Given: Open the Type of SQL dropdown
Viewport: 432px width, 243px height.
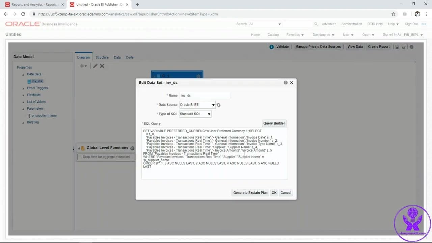Looking at the screenshot, I should 195,114.
